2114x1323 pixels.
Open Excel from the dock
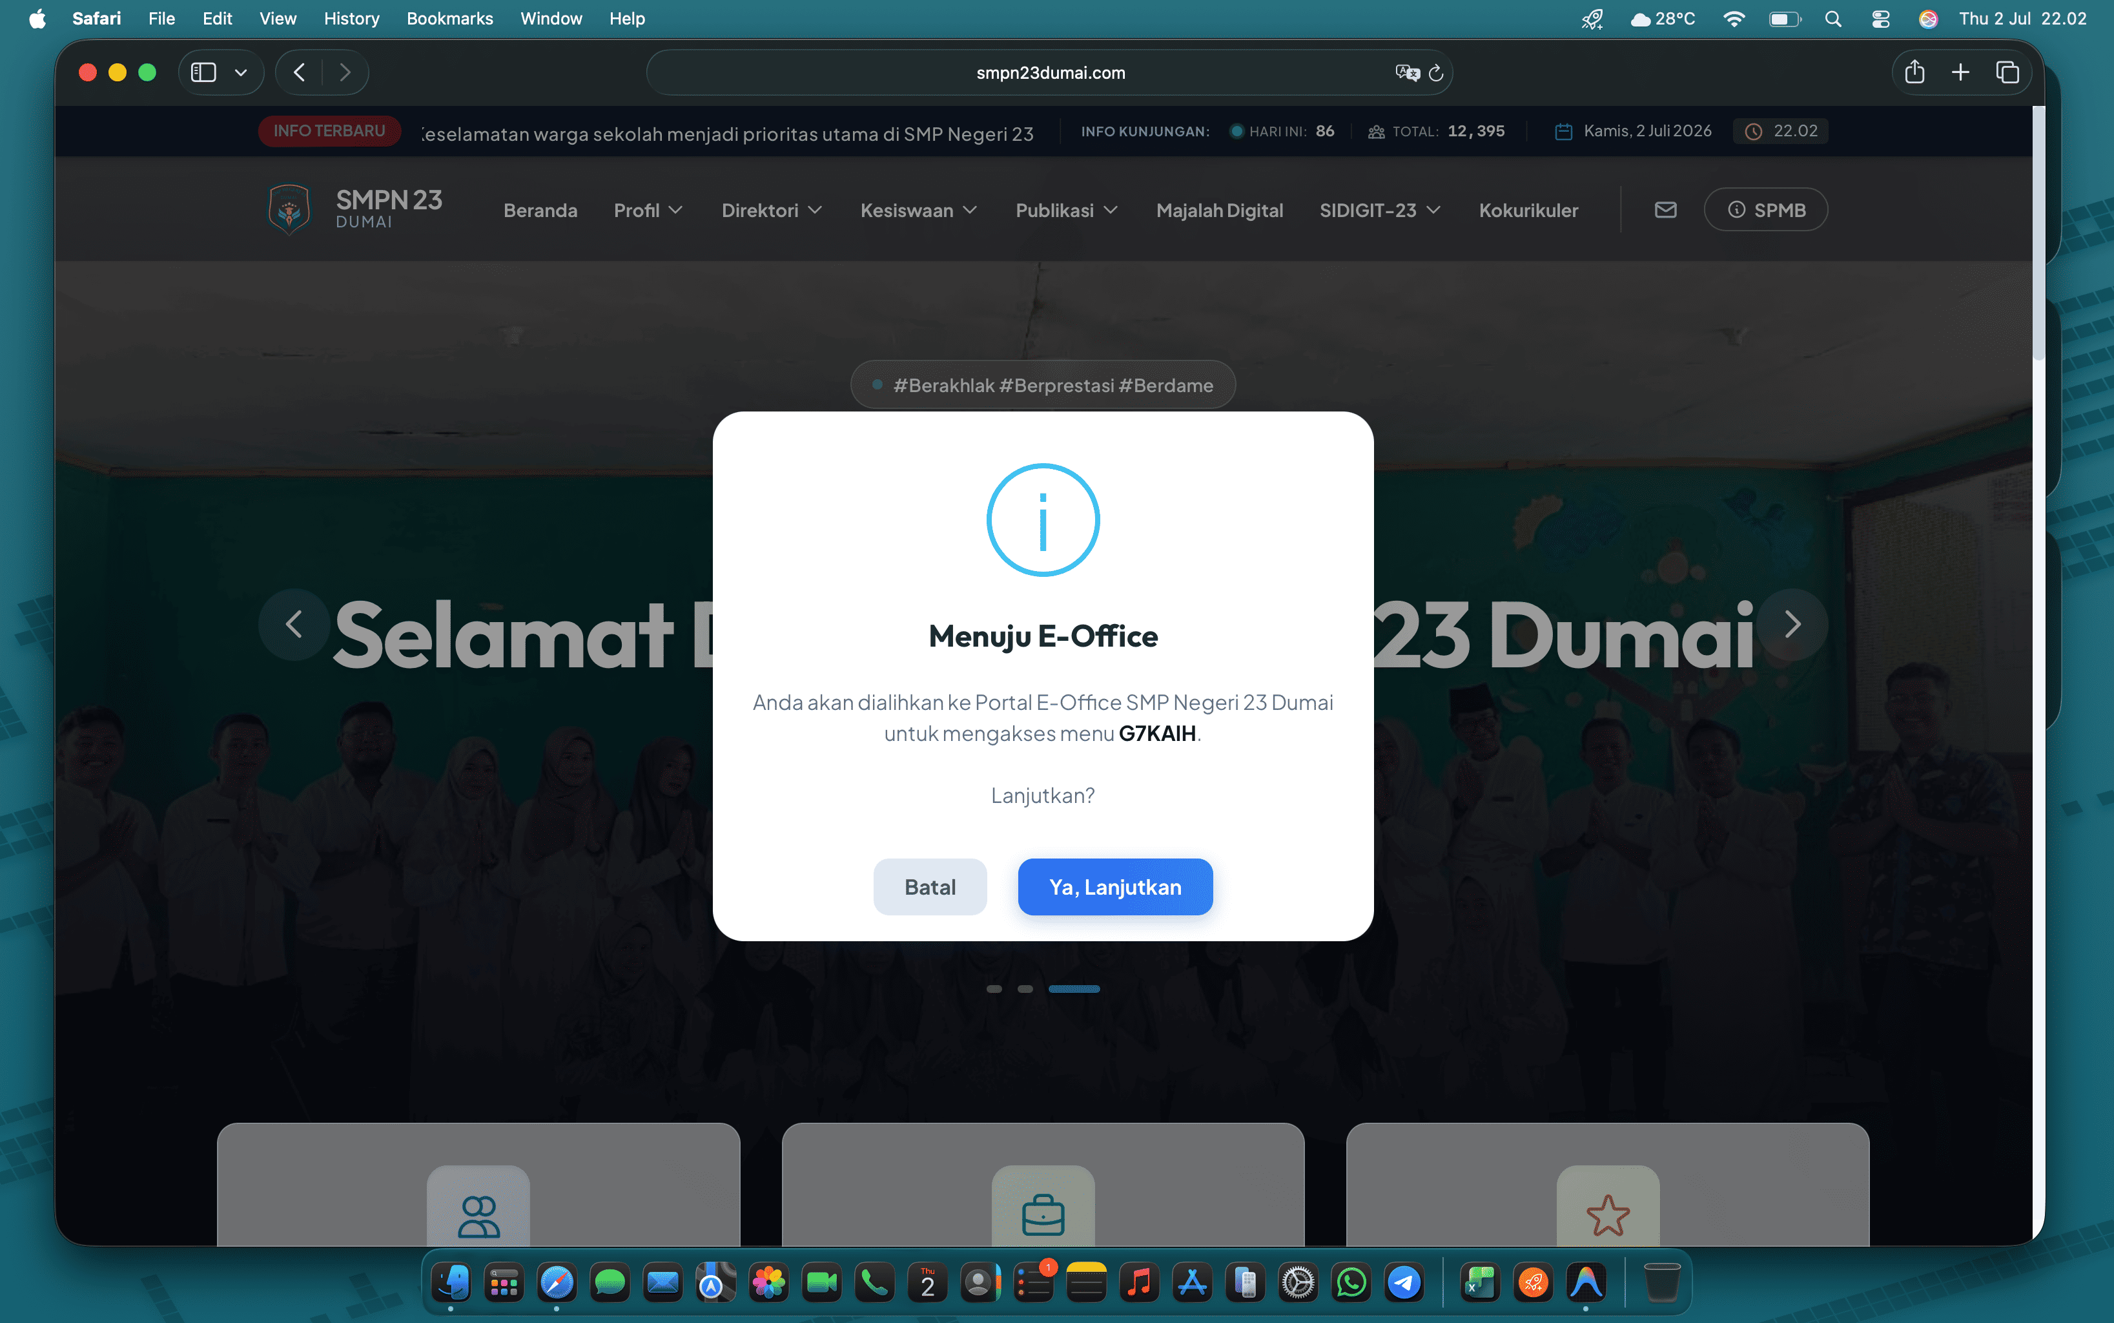[1480, 1283]
